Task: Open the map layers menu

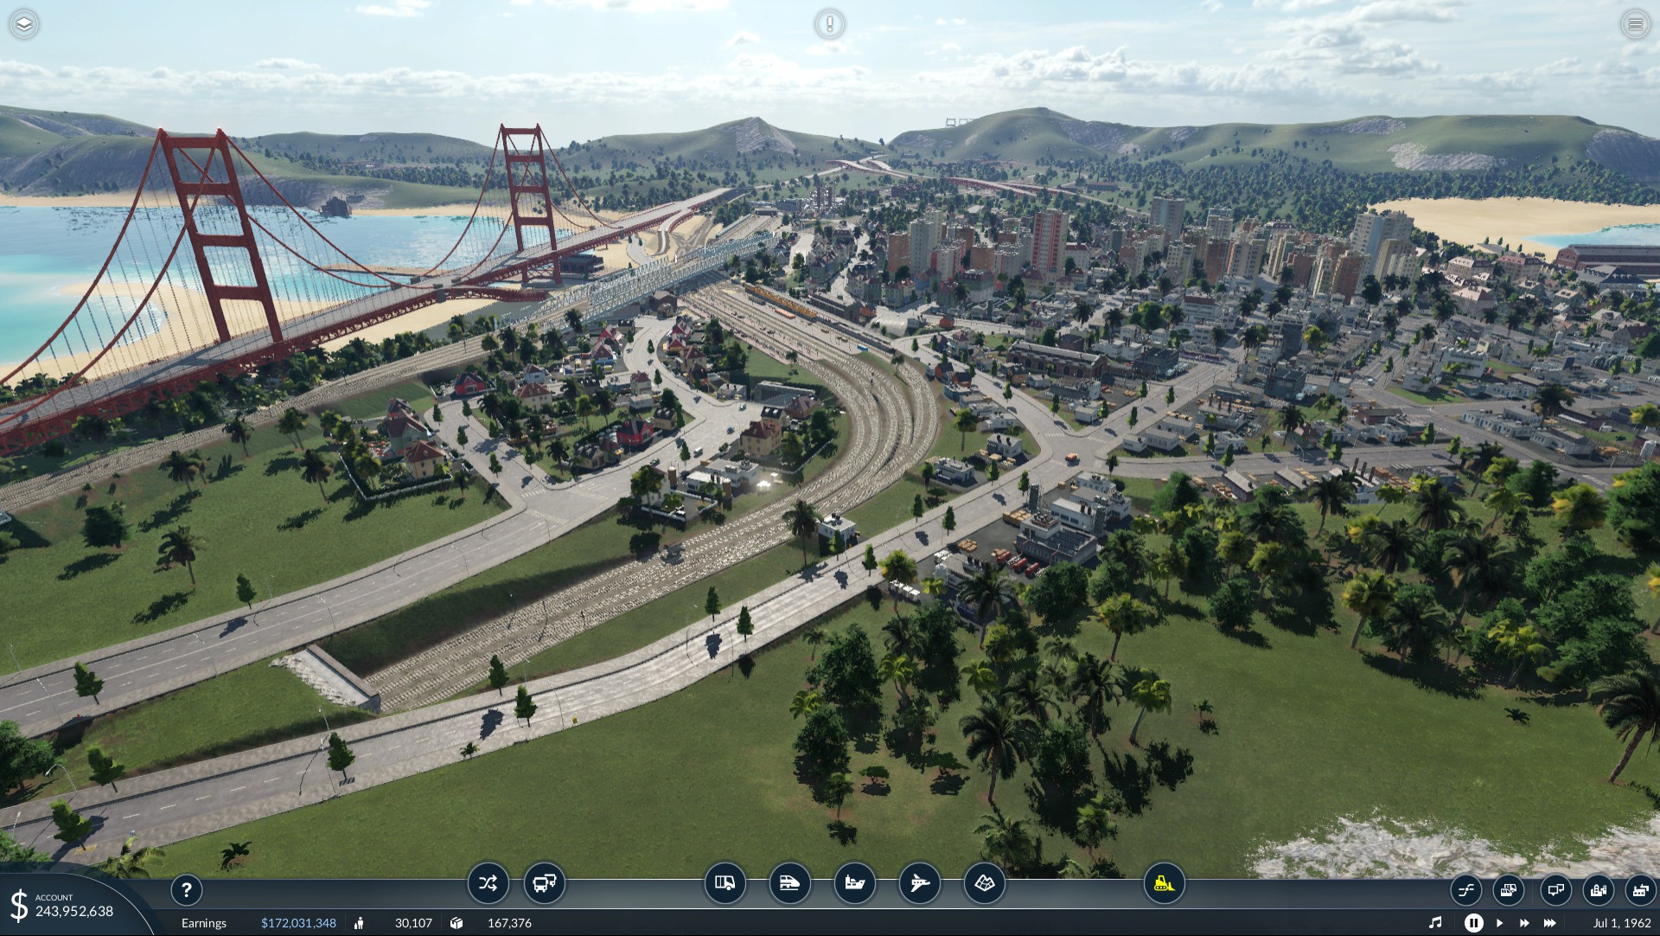Action: pos(24,24)
